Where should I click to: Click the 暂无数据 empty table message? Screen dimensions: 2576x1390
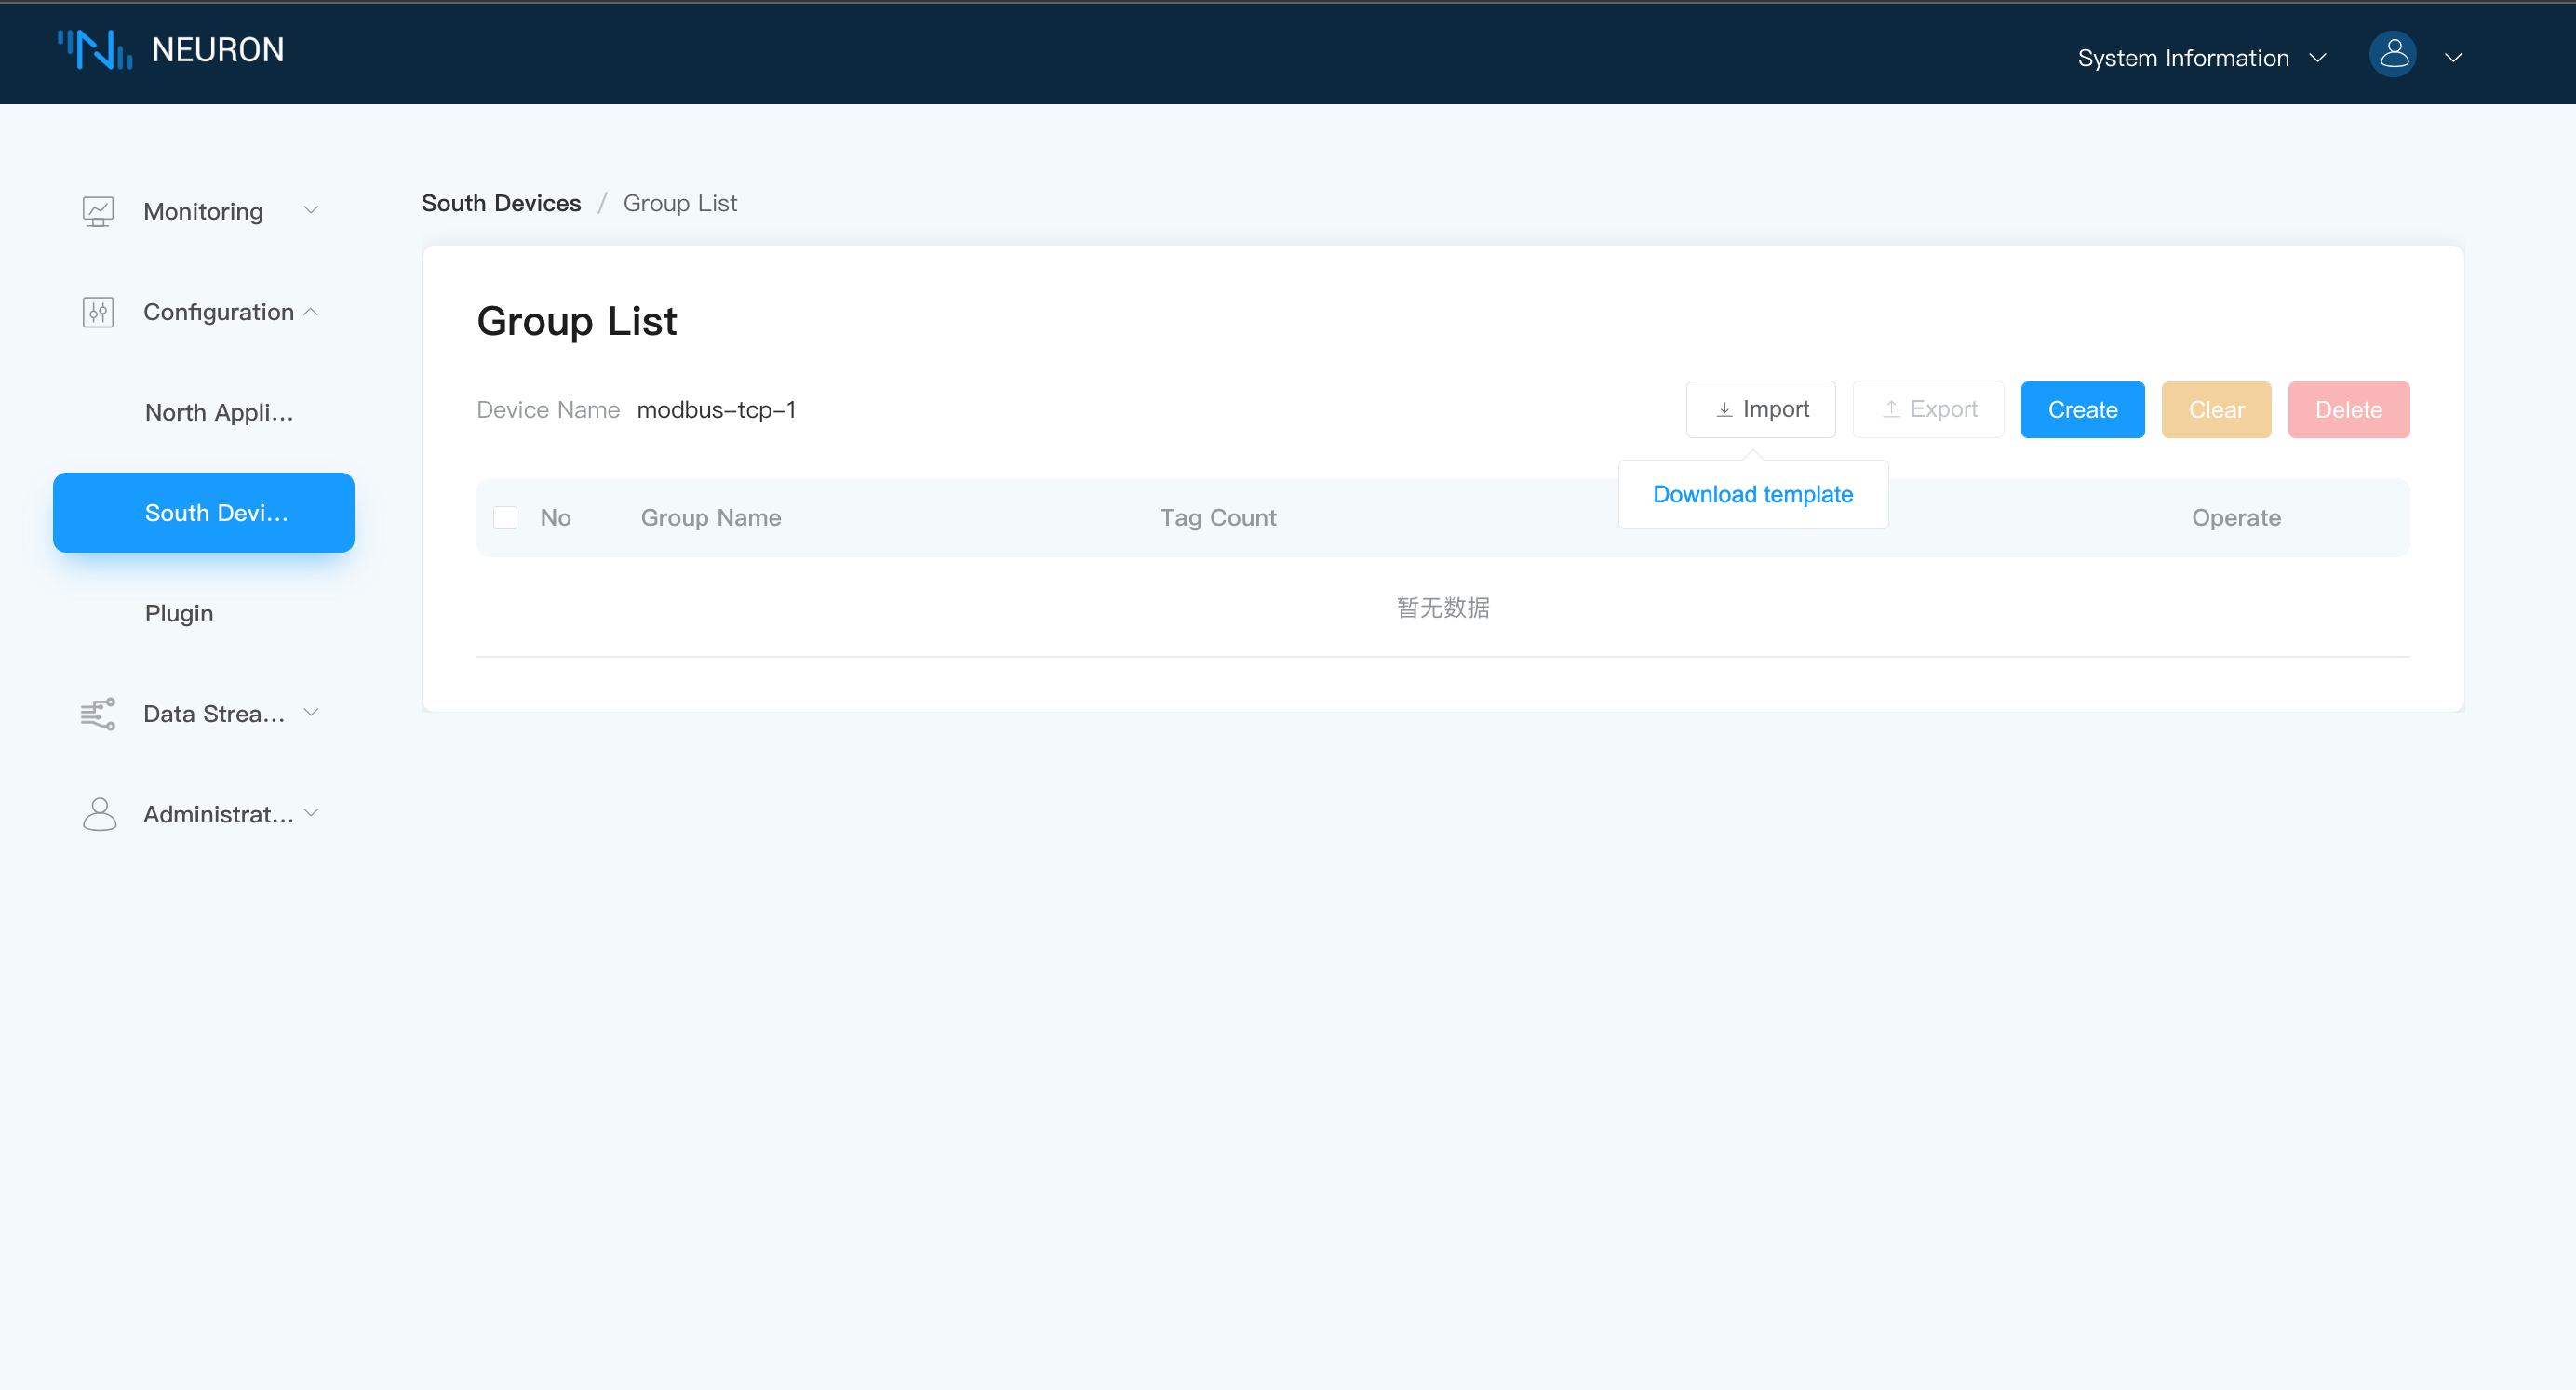[x=1443, y=607]
